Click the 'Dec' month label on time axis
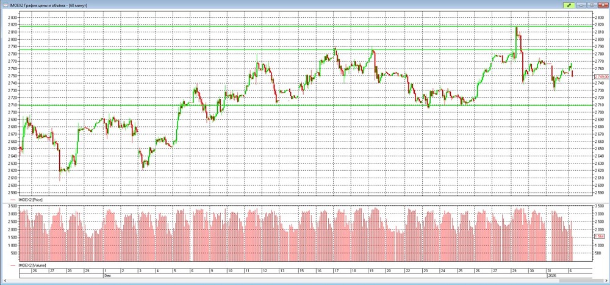 tap(107, 275)
